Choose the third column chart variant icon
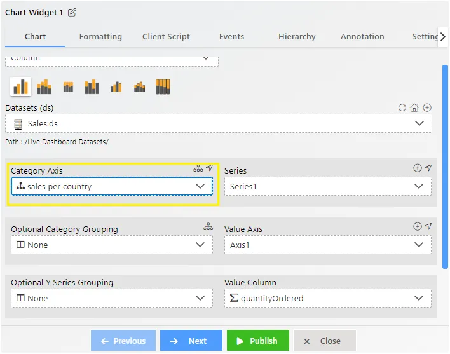This screenshot has width=450, height=354. [68, 86]
